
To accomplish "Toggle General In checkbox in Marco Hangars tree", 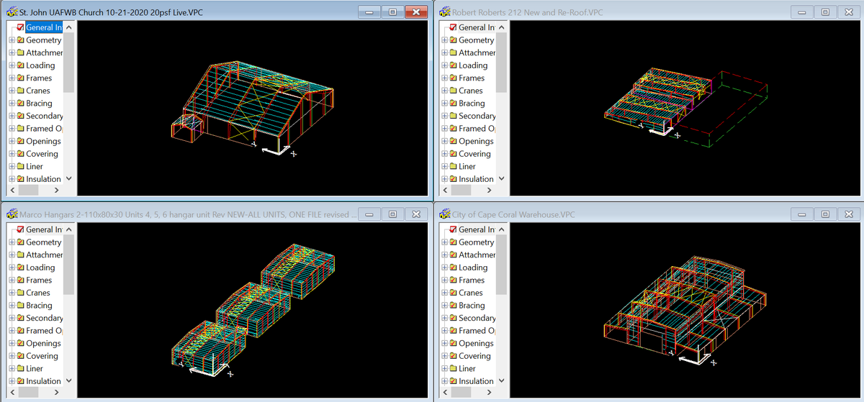I will [x=21, y=229].
